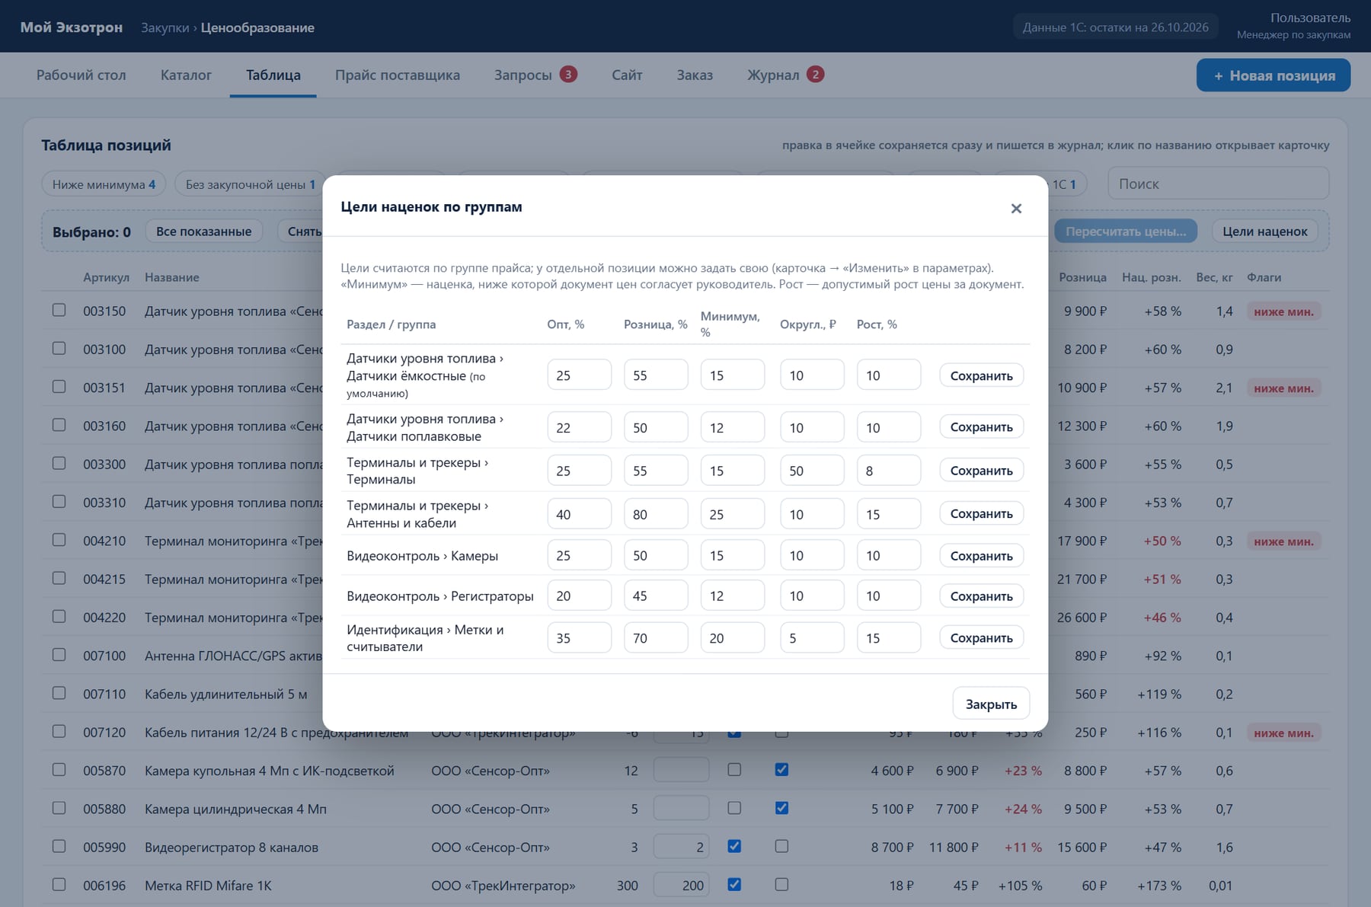Tick checkbox for article 003150 row
This screenshot has height=907, width=1371.
click(59, 311)
